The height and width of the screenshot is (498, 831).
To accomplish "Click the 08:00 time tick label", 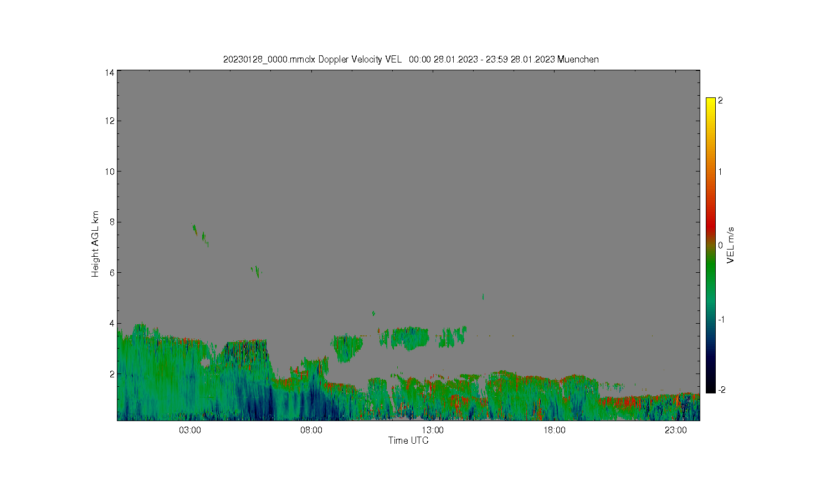I will [311, 430].
